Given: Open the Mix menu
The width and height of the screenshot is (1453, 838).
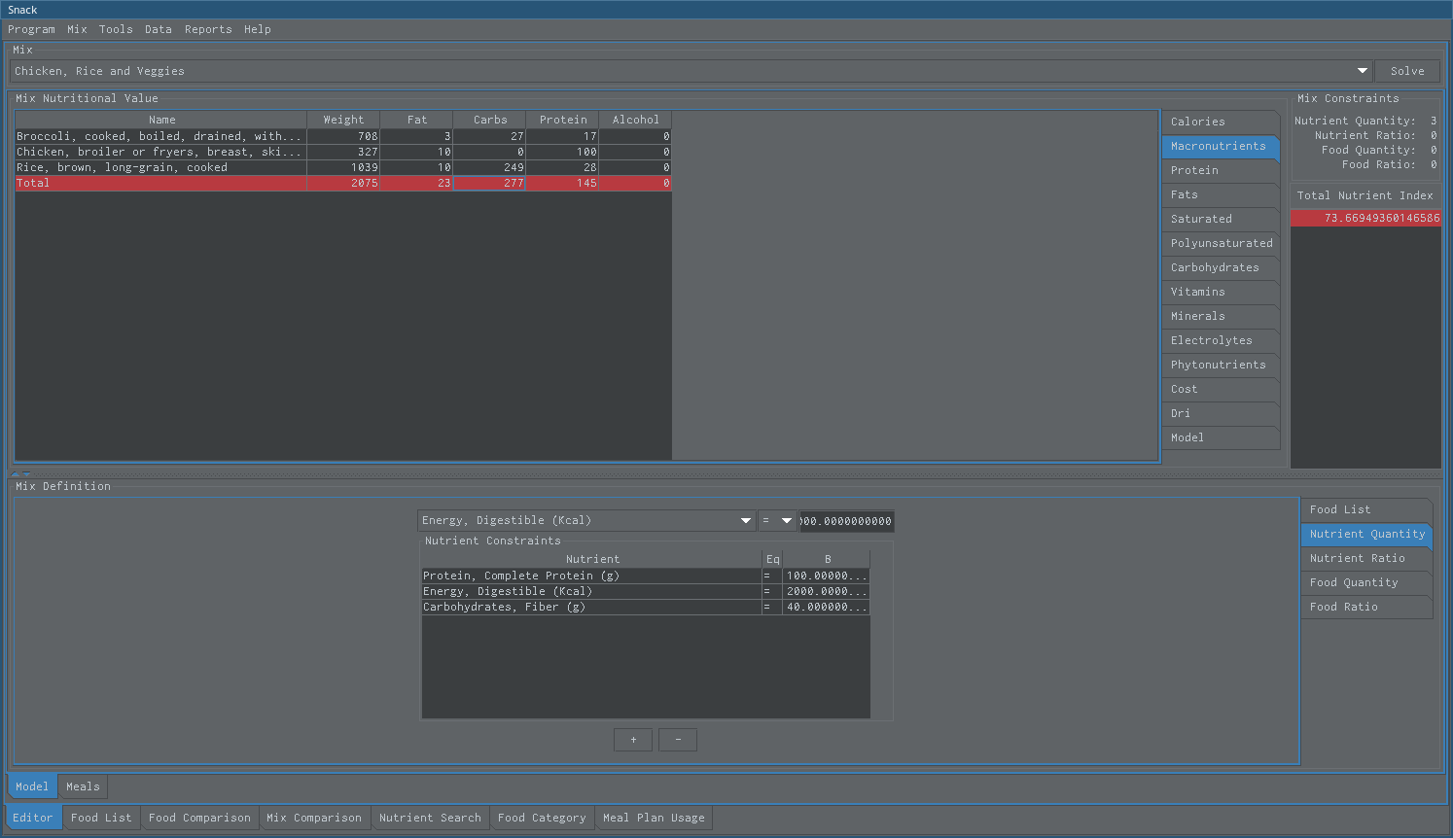Looking at the screenshot, I should [77, 29].
